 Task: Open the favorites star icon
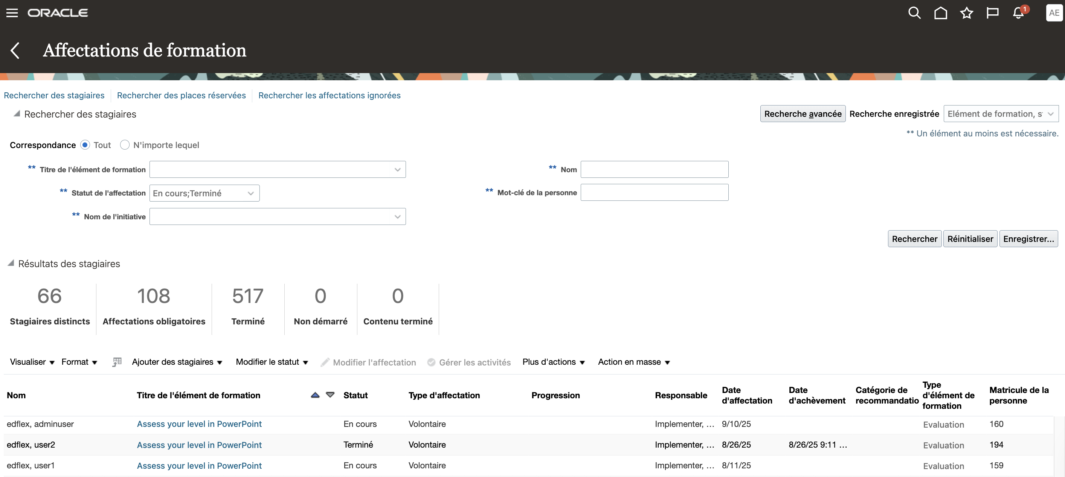967,13
